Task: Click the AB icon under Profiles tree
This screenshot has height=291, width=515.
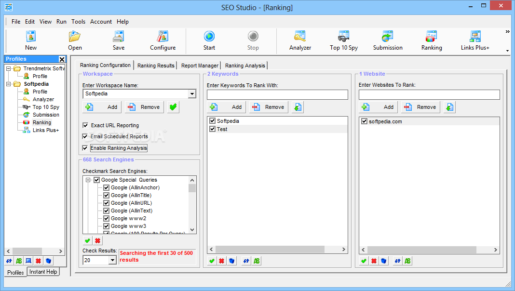Action: tap(19, 261)
